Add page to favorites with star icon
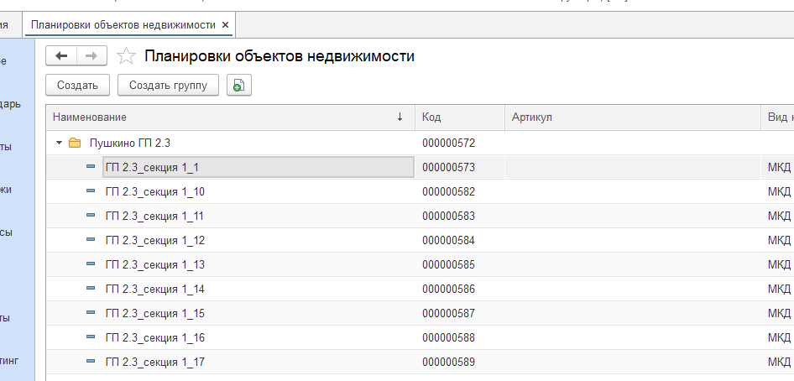 click(126, 56)
